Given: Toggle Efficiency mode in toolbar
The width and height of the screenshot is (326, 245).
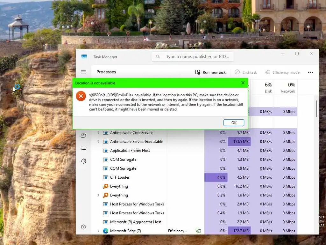Looking at the screenshot, I should (282, 72).
